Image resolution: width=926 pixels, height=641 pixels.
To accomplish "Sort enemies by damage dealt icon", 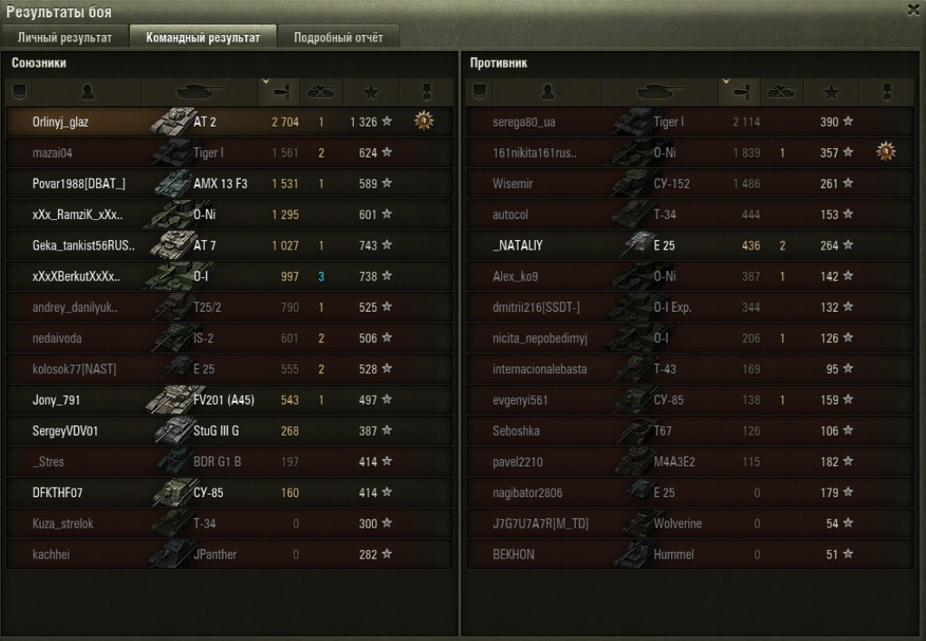I will (x=740, y=92).
